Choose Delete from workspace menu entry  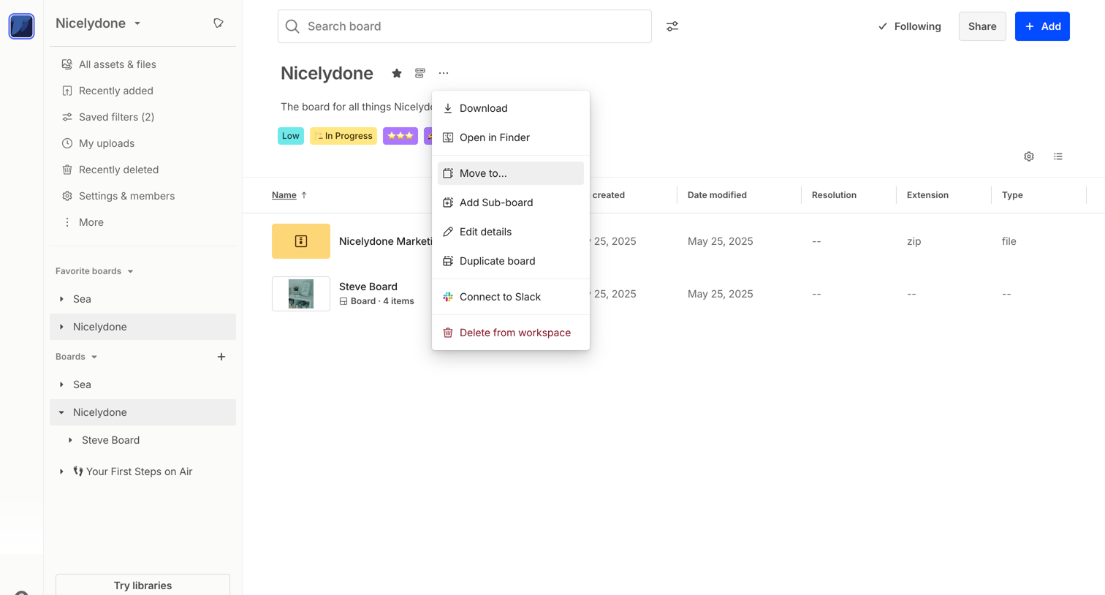point(511,333)
